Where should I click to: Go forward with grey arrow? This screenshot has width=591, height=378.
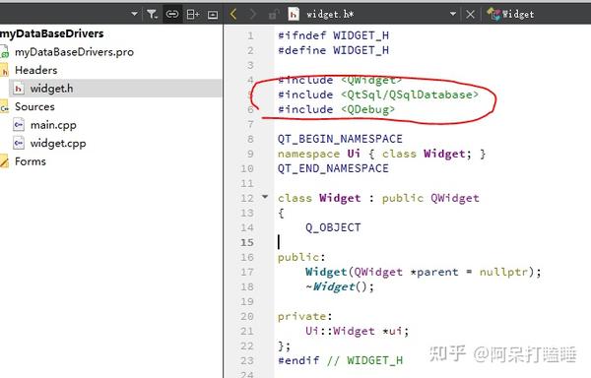pyautogui.click(x=252, y=15)
